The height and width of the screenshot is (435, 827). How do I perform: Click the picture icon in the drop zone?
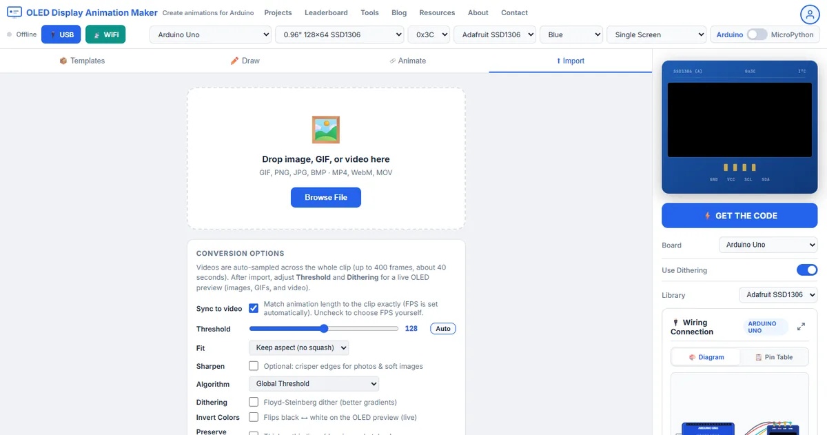click(x=326, y=130)
